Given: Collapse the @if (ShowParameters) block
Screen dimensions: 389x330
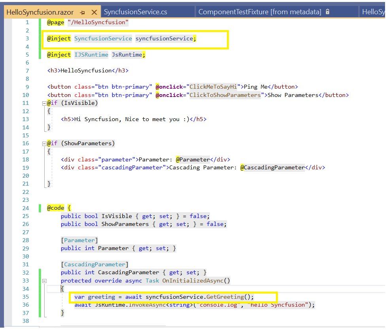Looking at the screenshot, I should (x=44, y=144).
